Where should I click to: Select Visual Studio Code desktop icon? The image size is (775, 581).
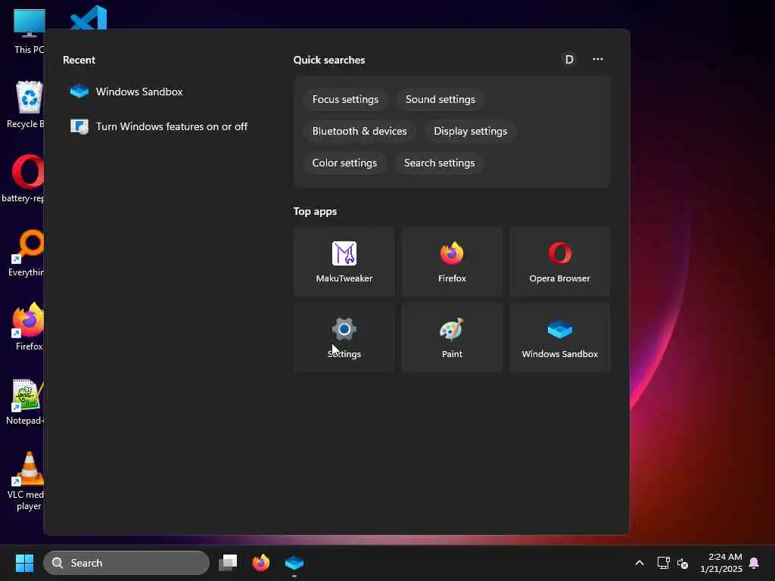click(x=89, y=18)
